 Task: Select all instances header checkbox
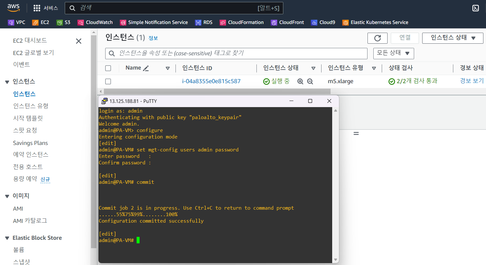(108, 68)
